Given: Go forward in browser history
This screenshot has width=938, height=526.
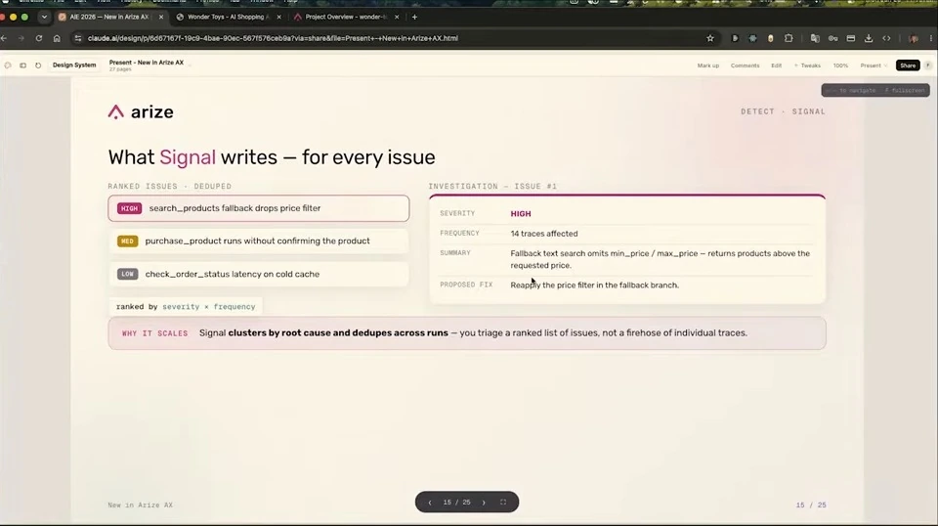Looking at the screenshot, I should pyautogui.click(x=21, y=38).
